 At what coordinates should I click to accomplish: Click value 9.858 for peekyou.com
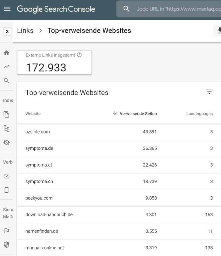151,198
